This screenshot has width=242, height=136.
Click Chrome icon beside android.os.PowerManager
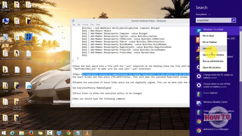(199, 131)
